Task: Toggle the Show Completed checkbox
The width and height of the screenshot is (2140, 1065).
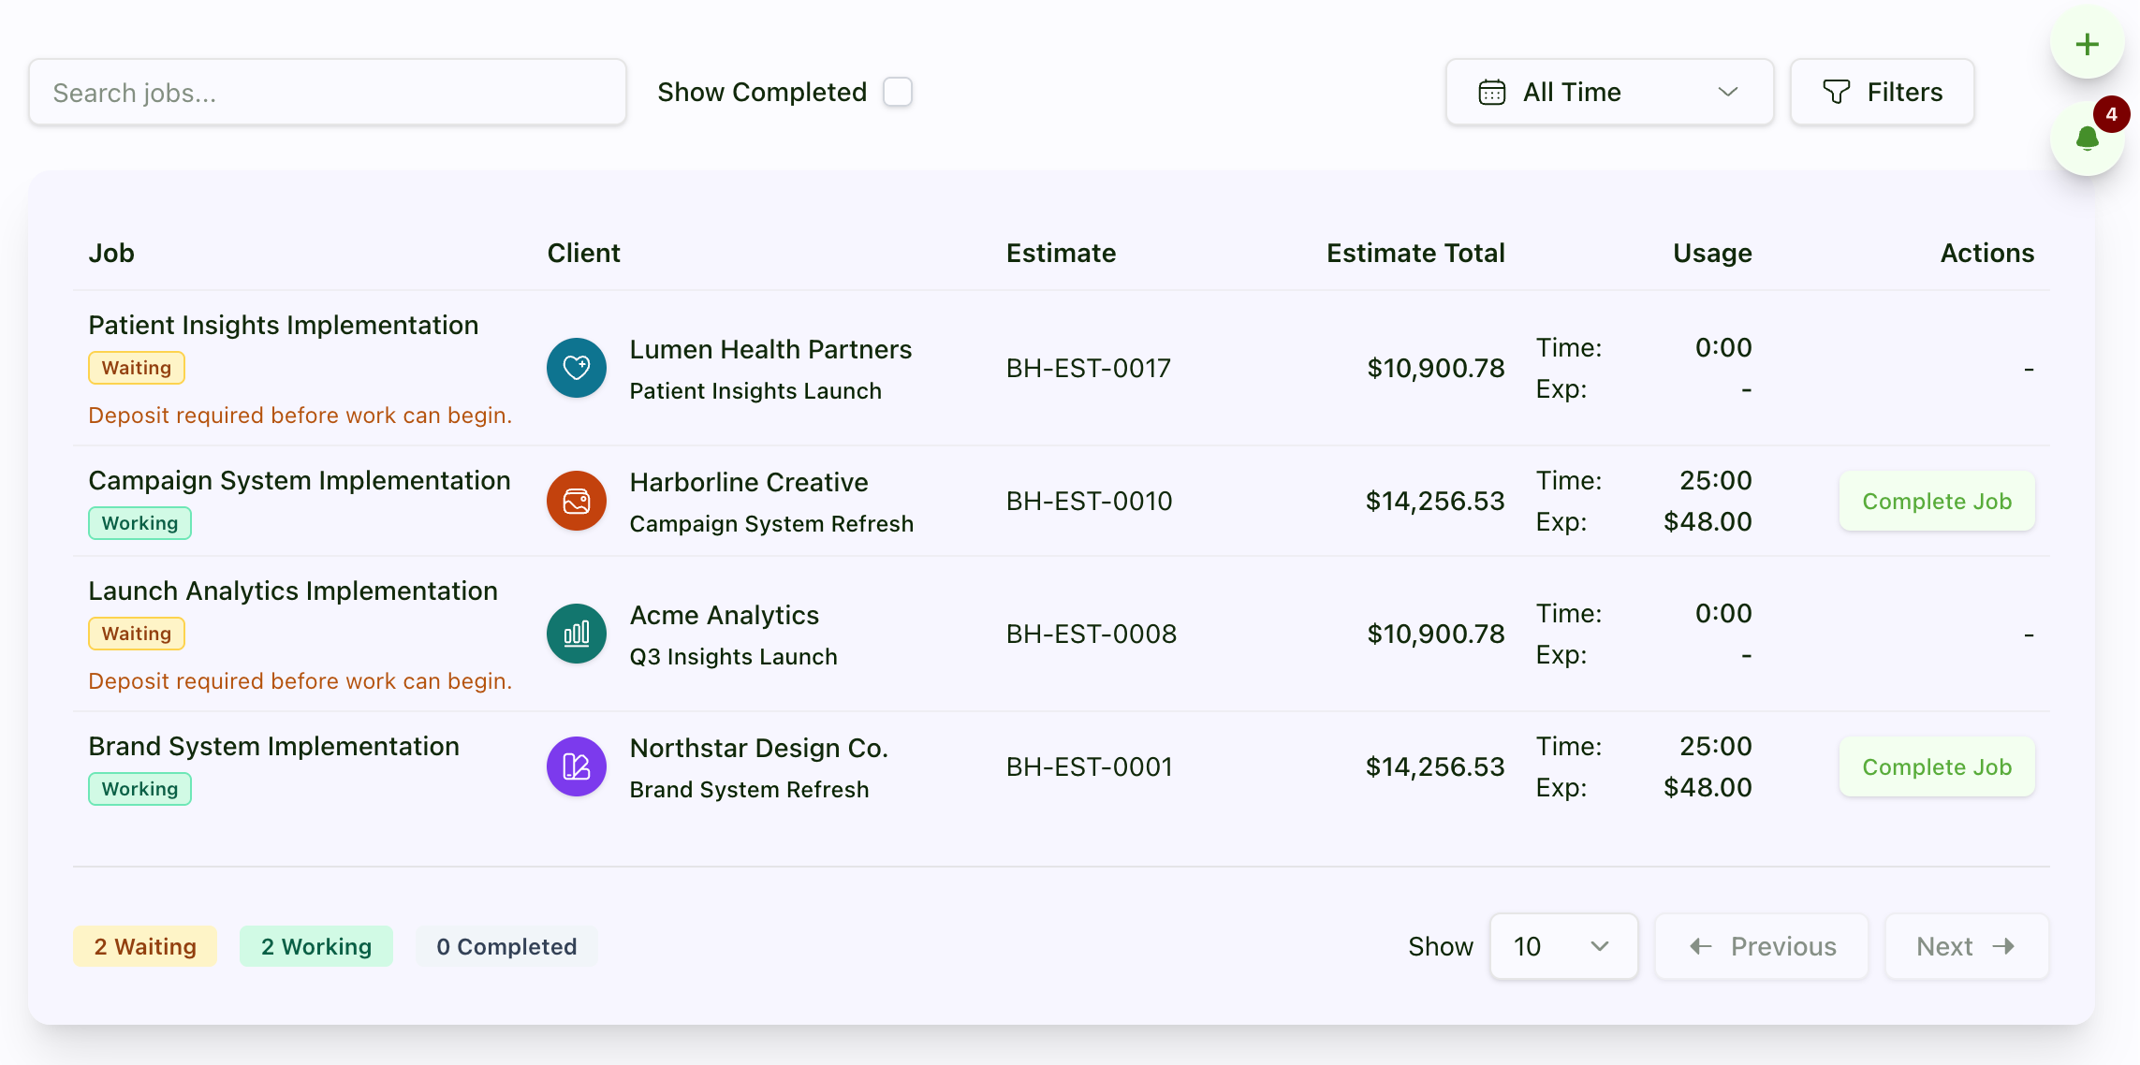Action: 898,92
